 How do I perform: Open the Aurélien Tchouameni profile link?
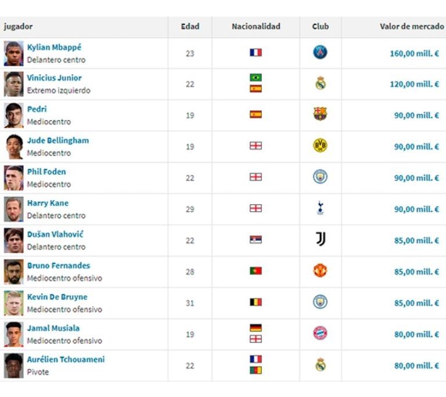click(66, 360)
